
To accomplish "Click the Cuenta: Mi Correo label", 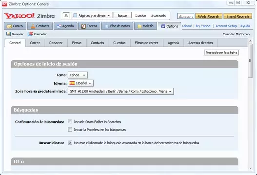I will tap(236, 34).
